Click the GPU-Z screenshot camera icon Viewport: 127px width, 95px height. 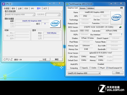tap(121, 8)
